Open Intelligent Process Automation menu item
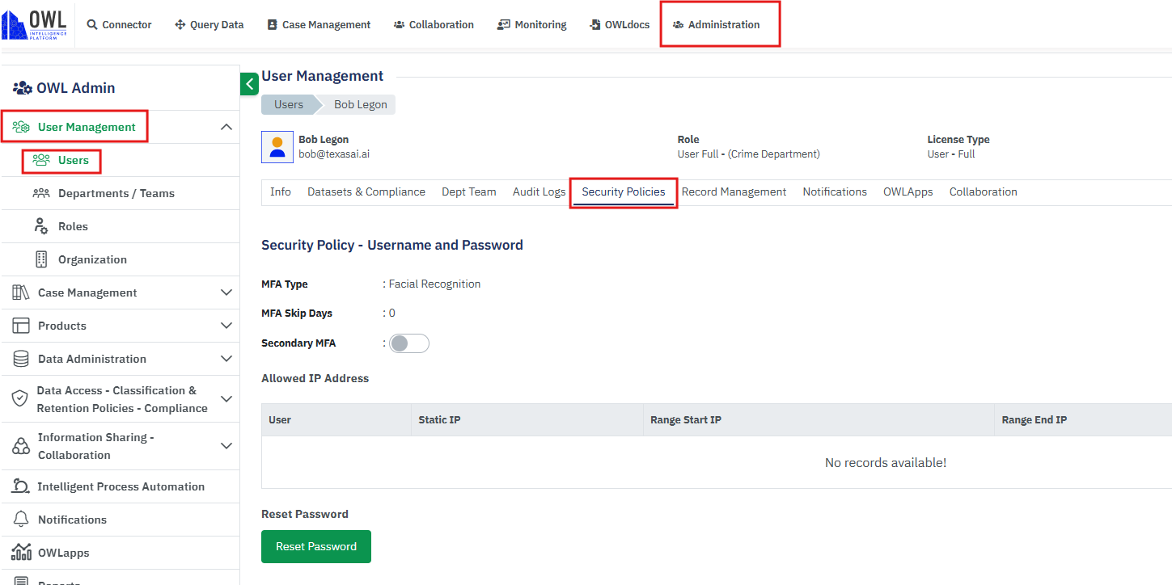The height and width of the screenshot is (585, 1172). (121, 486)
